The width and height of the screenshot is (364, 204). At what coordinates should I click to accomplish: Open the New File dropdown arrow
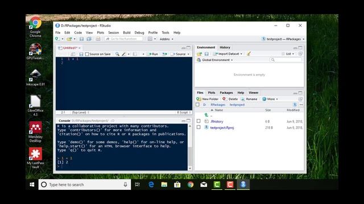click(x=63, y=39)
